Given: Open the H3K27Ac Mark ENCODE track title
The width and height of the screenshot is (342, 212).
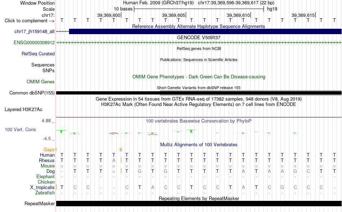Looking at the screenshot, I should pyautogui.click(x=199, y=105).
